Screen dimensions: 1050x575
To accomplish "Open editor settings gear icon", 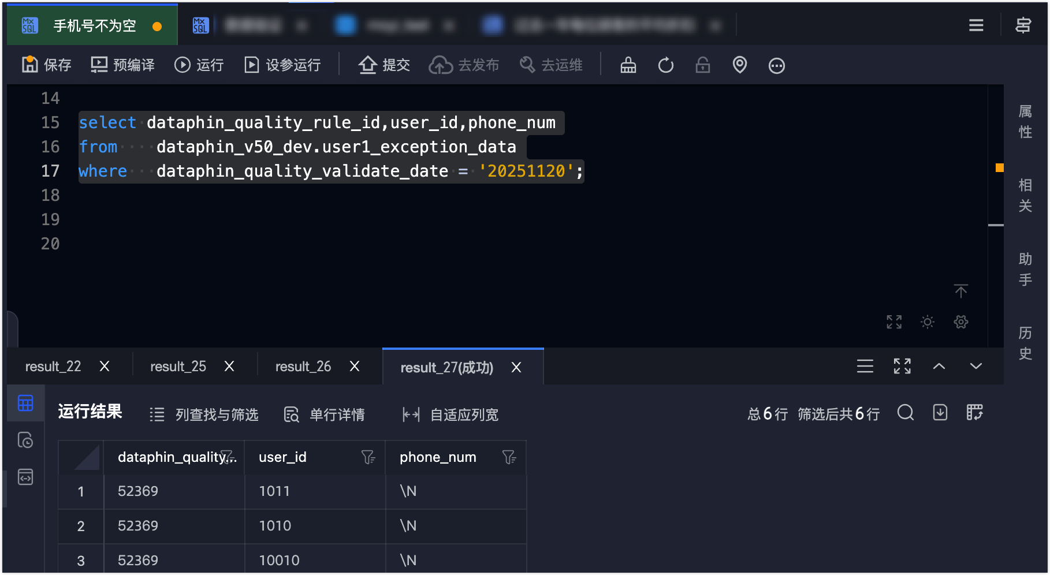I will (961, 322).
